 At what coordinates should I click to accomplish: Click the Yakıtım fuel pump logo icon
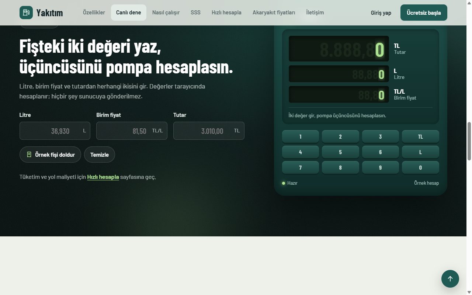pos(26,13)
